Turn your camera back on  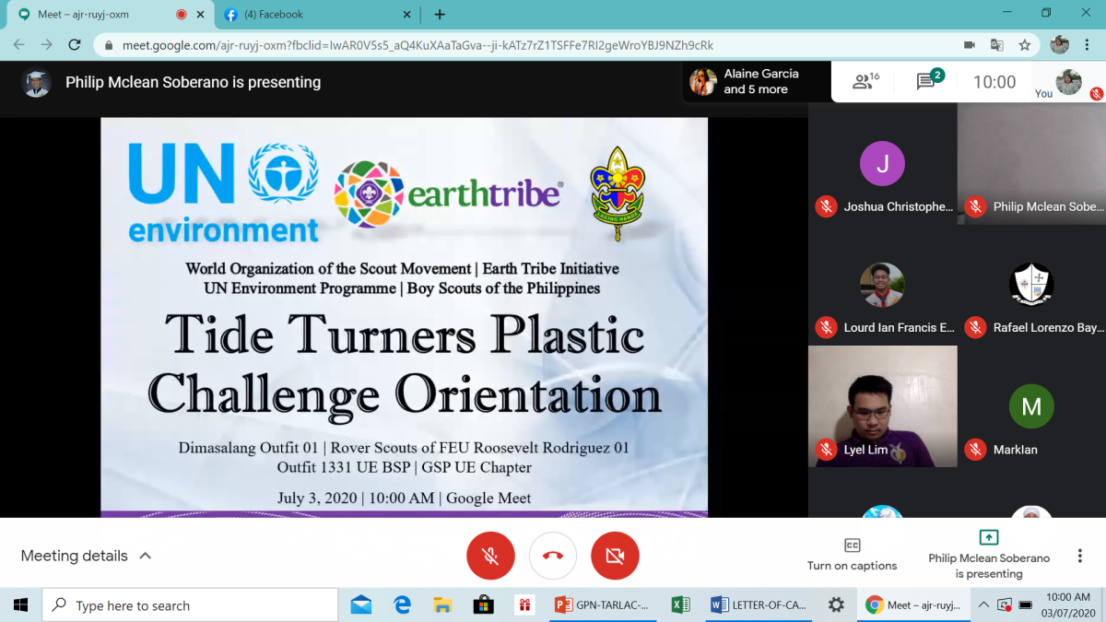pos(615,555)
